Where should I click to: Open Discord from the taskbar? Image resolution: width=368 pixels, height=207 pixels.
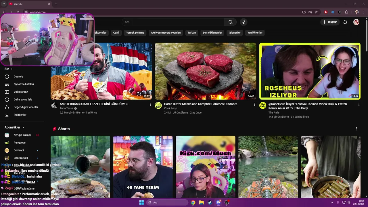[218, 202]
